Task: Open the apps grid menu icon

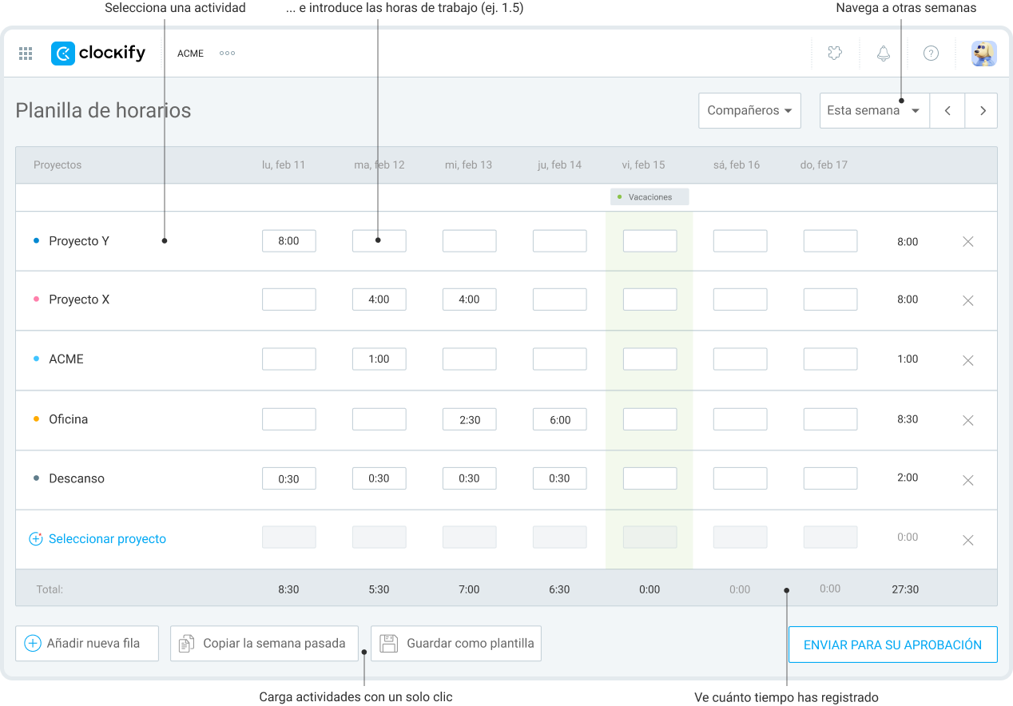Action: (26, 54)
